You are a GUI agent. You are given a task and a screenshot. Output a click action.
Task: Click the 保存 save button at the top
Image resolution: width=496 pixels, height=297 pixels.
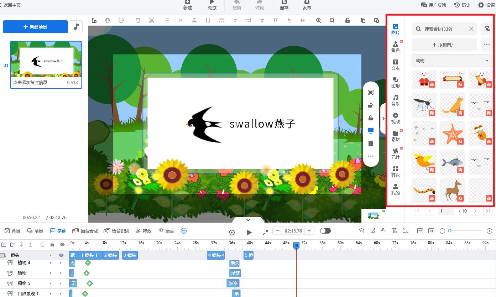(x=283, y=5)
